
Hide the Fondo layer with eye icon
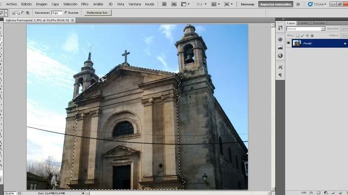(x=289, y=43)
